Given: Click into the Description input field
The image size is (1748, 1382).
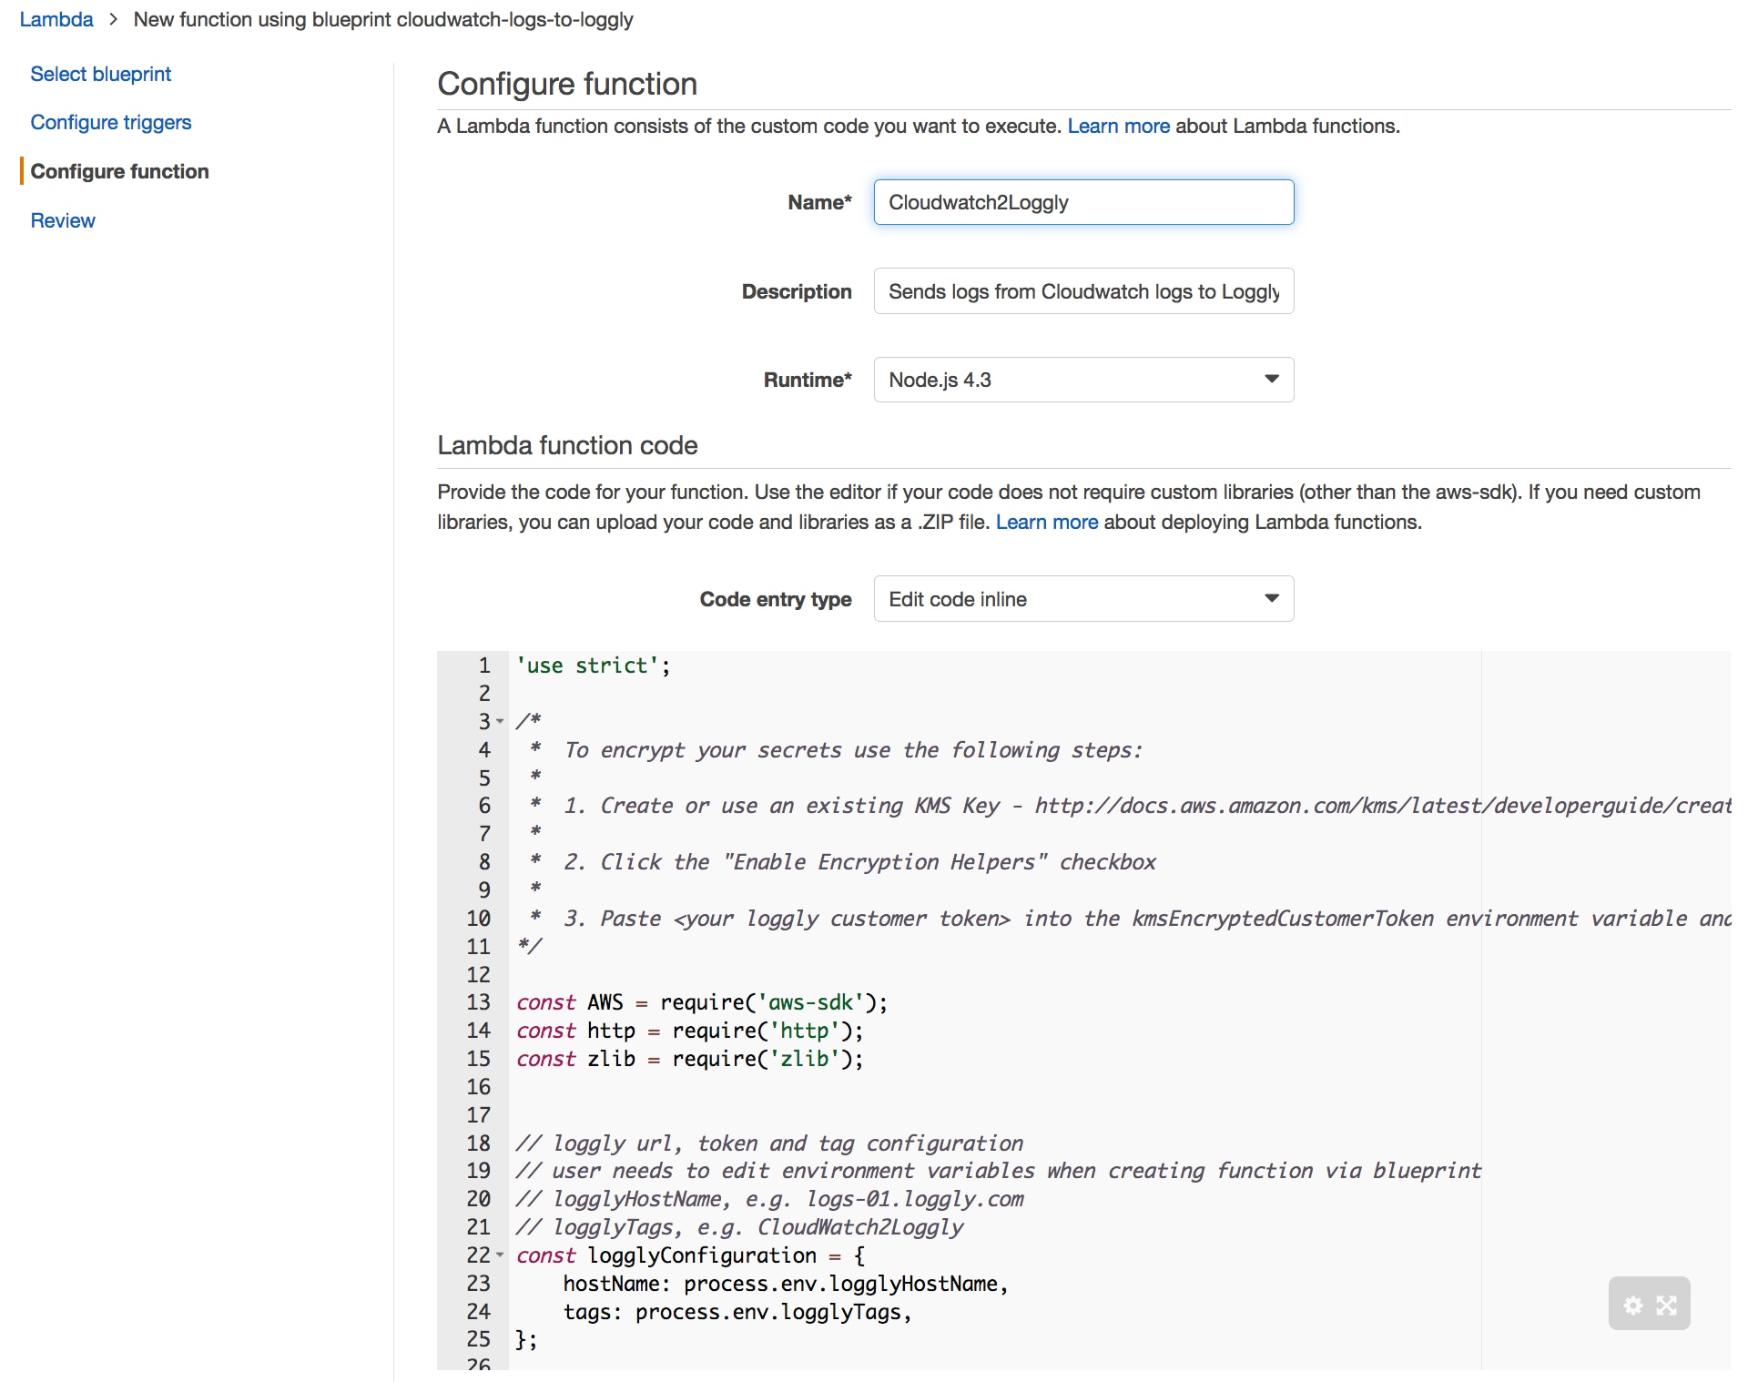Looking at the screenshot, I should coord(1083,291).
